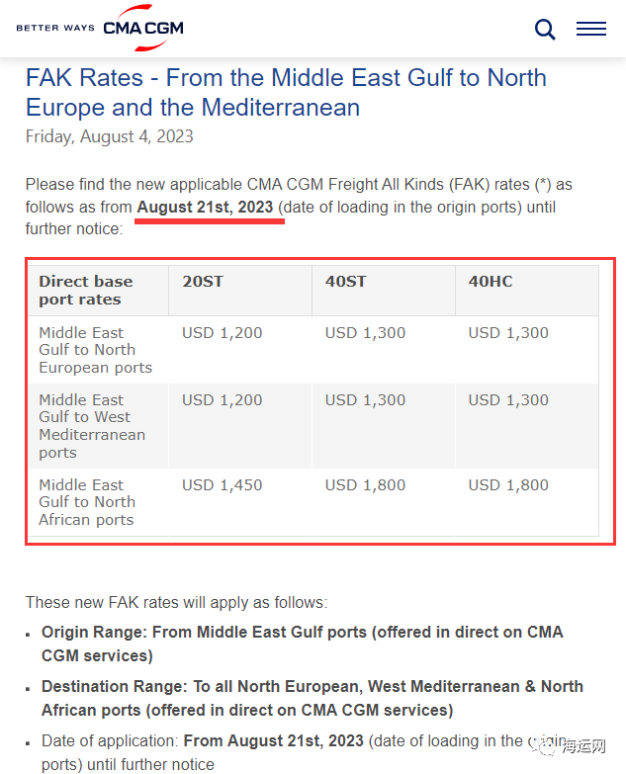Viewport: 626px width, 774px height.
Task: Click the search magnifier icon
Action: click(545, 29)
